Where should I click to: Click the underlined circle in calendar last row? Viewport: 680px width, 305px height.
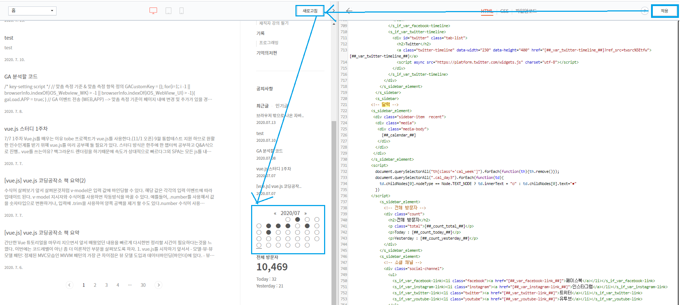tap(259, 245)
